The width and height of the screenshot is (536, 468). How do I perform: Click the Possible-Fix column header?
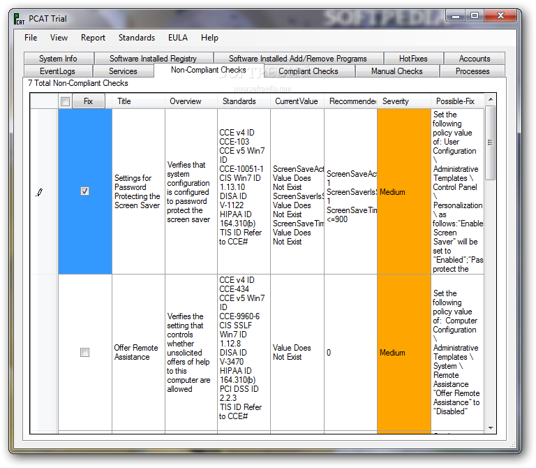(457, 101)
